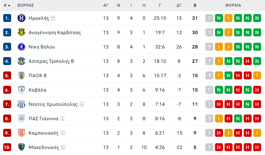Sort by goal difference ΔΓ header
Image resolution: width=265 pixels, height=155 pixels.
(179, 5)
